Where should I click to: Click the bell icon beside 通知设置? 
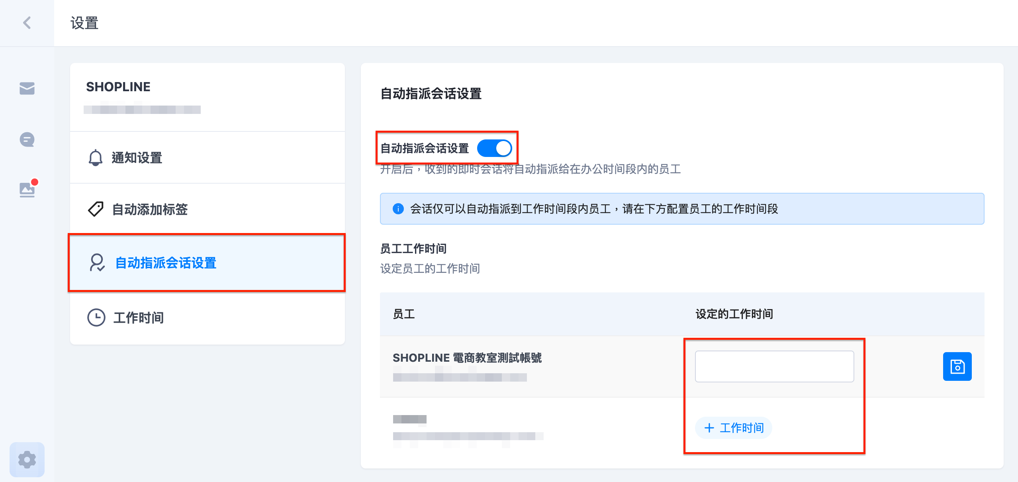96,158
